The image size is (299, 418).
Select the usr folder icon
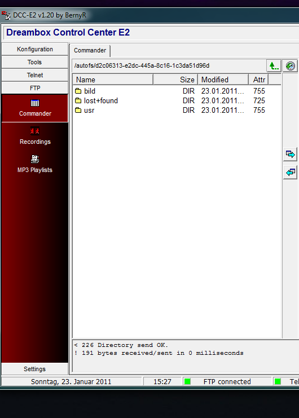[78, 111]
